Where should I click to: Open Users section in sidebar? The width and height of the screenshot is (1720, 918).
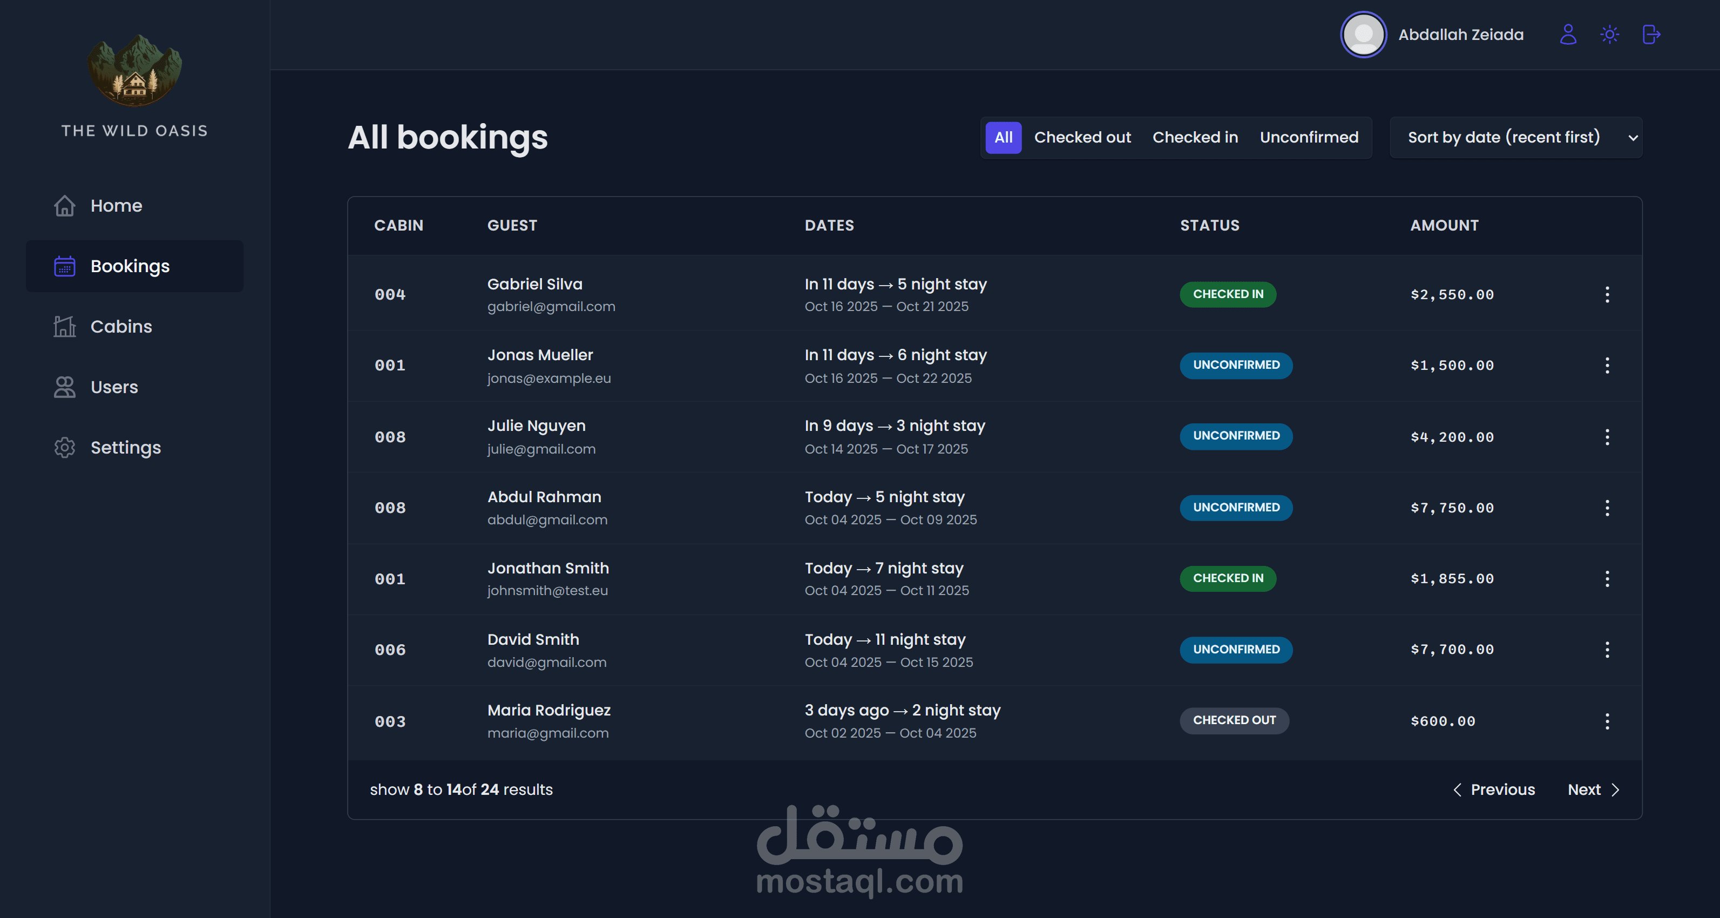(x=114, y=387)
